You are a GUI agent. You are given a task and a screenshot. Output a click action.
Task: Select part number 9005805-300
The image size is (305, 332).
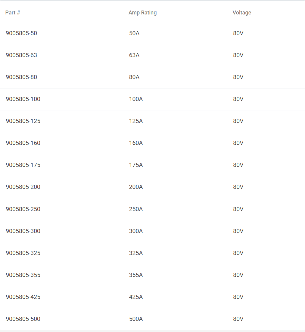(x=23, y=231)
